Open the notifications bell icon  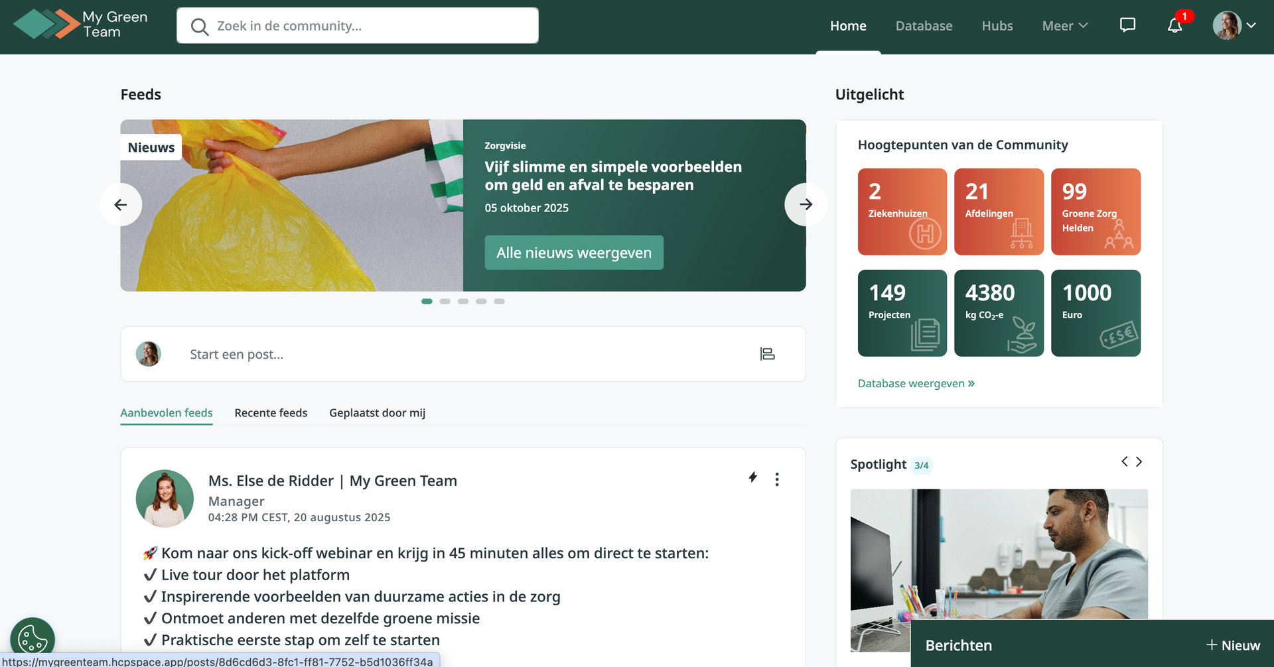(x=1175, y=25)
